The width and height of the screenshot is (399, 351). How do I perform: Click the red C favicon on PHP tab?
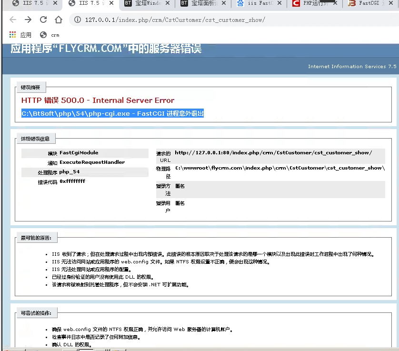click(x=296, y=3)
